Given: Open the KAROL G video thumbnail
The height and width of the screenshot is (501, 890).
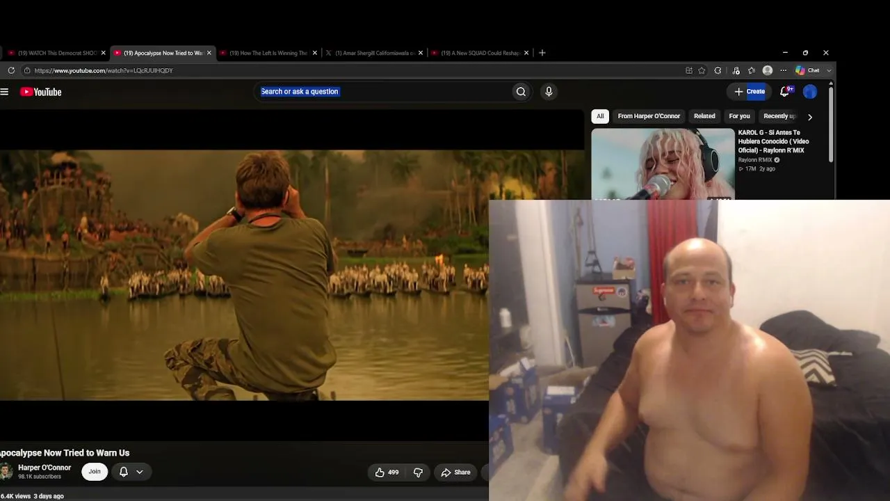Looking at the screenshot, I should [x=663, y=164].
